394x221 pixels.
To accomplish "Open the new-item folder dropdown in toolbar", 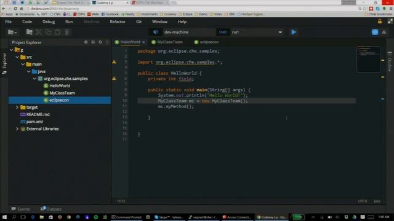I will coord(12,33).
